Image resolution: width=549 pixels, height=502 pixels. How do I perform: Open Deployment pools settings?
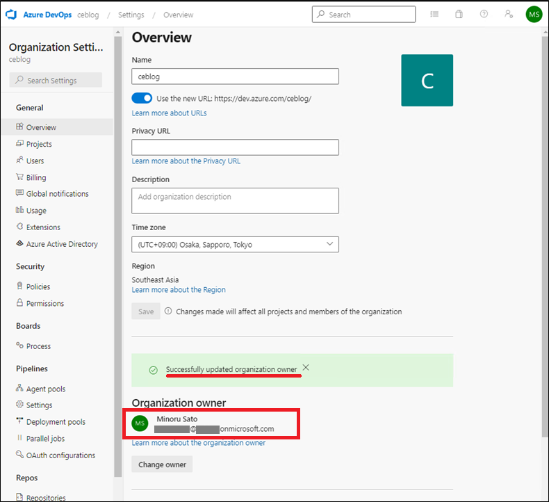click(x=56, y=422)
